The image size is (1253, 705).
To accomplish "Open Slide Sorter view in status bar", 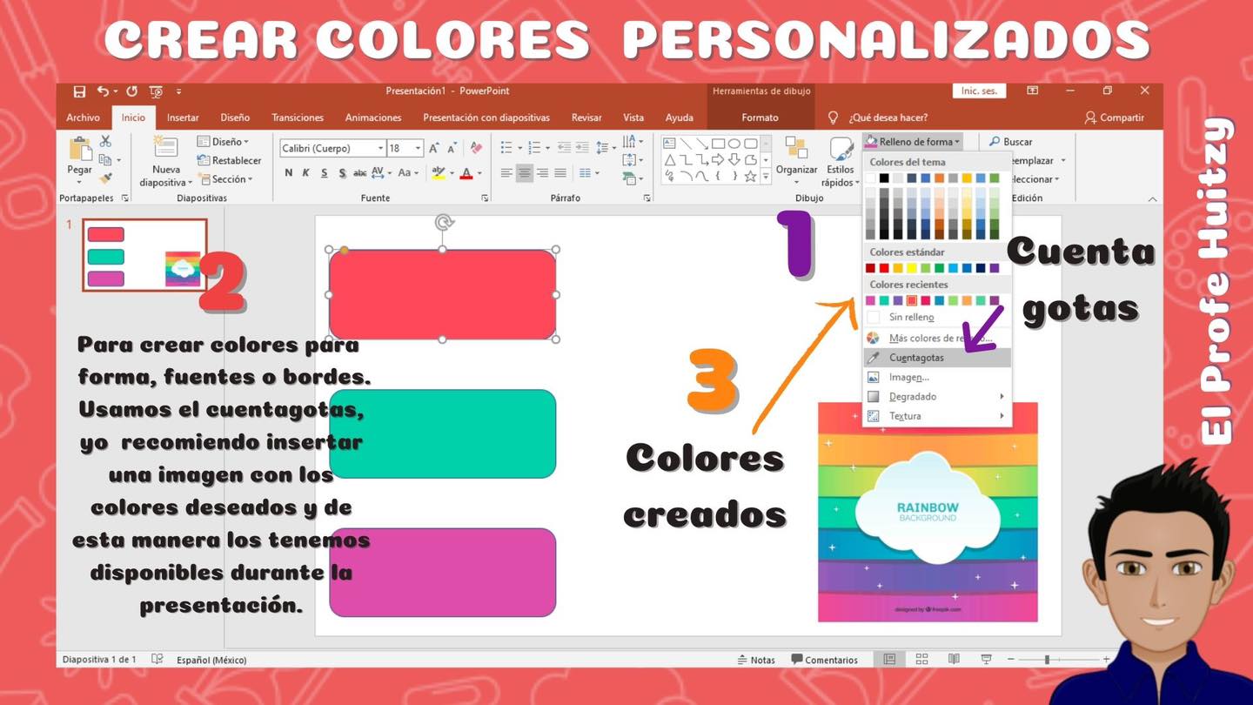I will click(x=921, y=660).
